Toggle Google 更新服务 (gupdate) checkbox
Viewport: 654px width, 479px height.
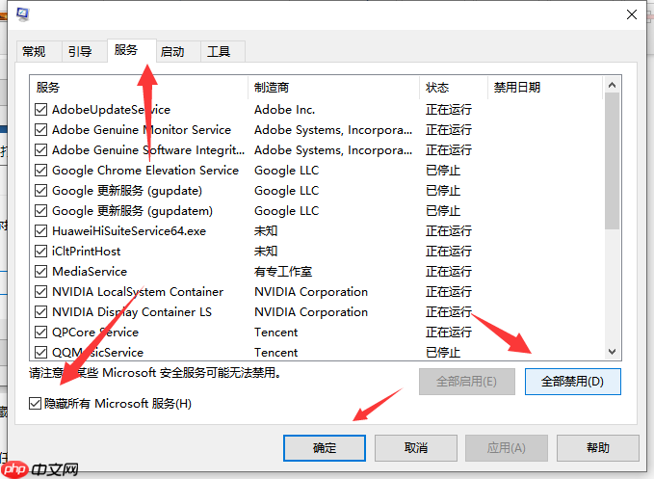40,190
